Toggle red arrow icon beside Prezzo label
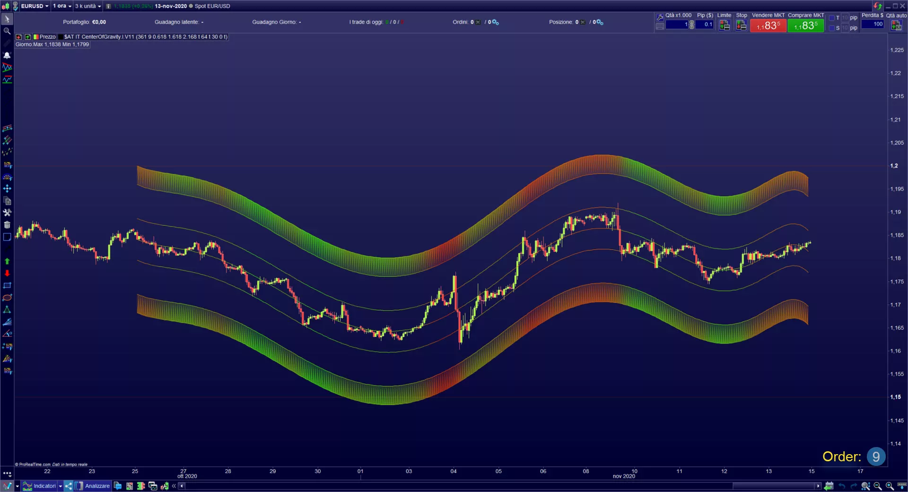Viewport: 908px width, 492px height. (x=19, y=37)
